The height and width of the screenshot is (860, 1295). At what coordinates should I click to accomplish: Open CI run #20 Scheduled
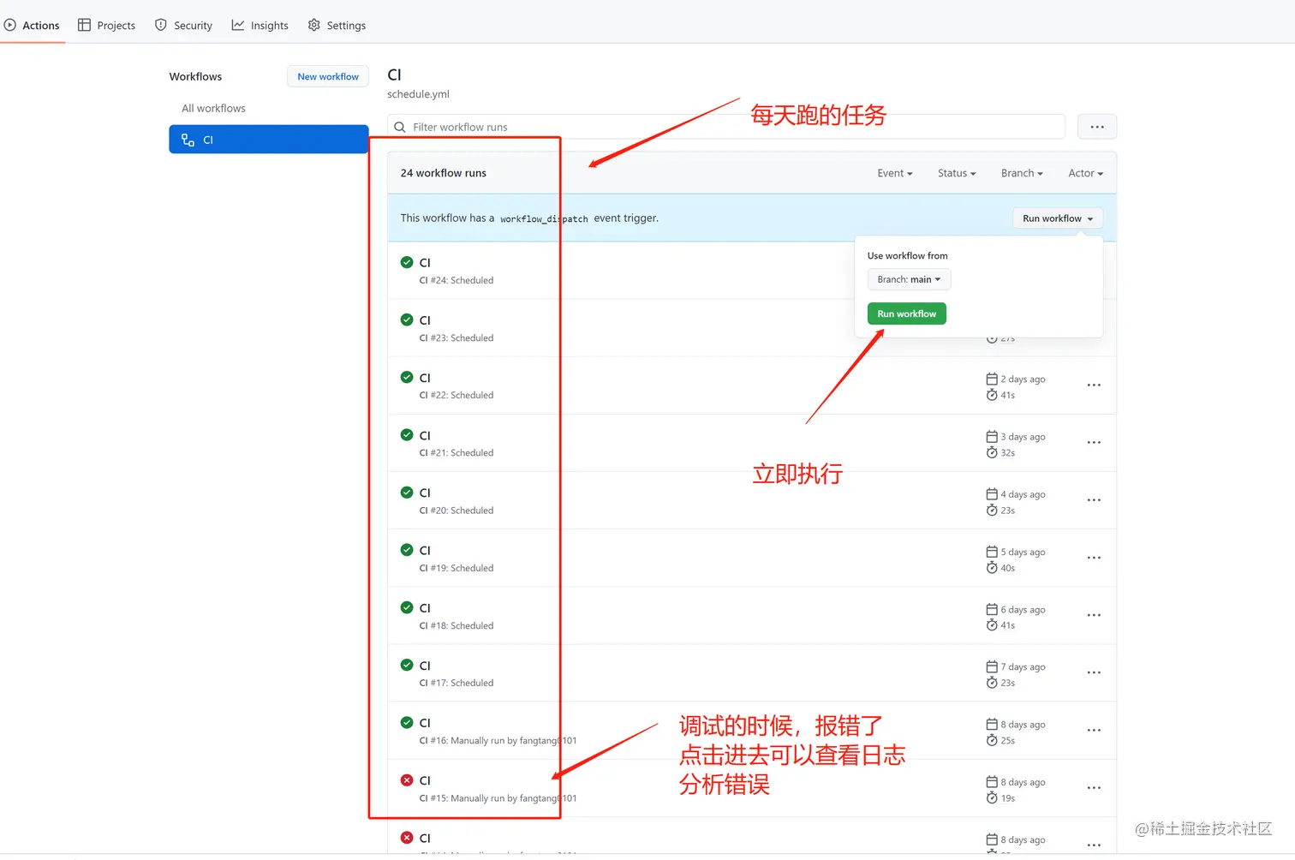click(425, 493)
